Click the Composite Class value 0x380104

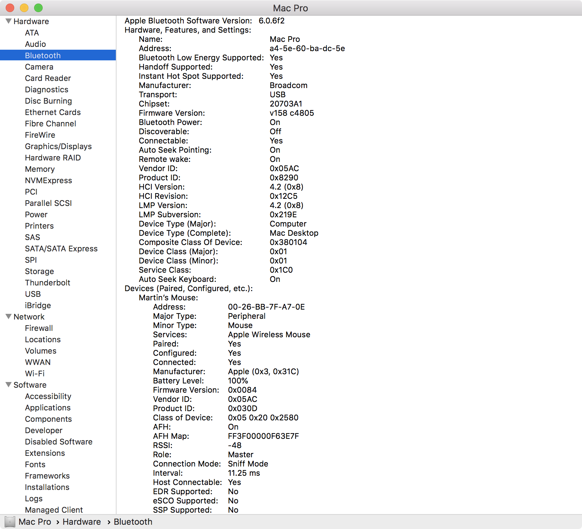(289, 242)
